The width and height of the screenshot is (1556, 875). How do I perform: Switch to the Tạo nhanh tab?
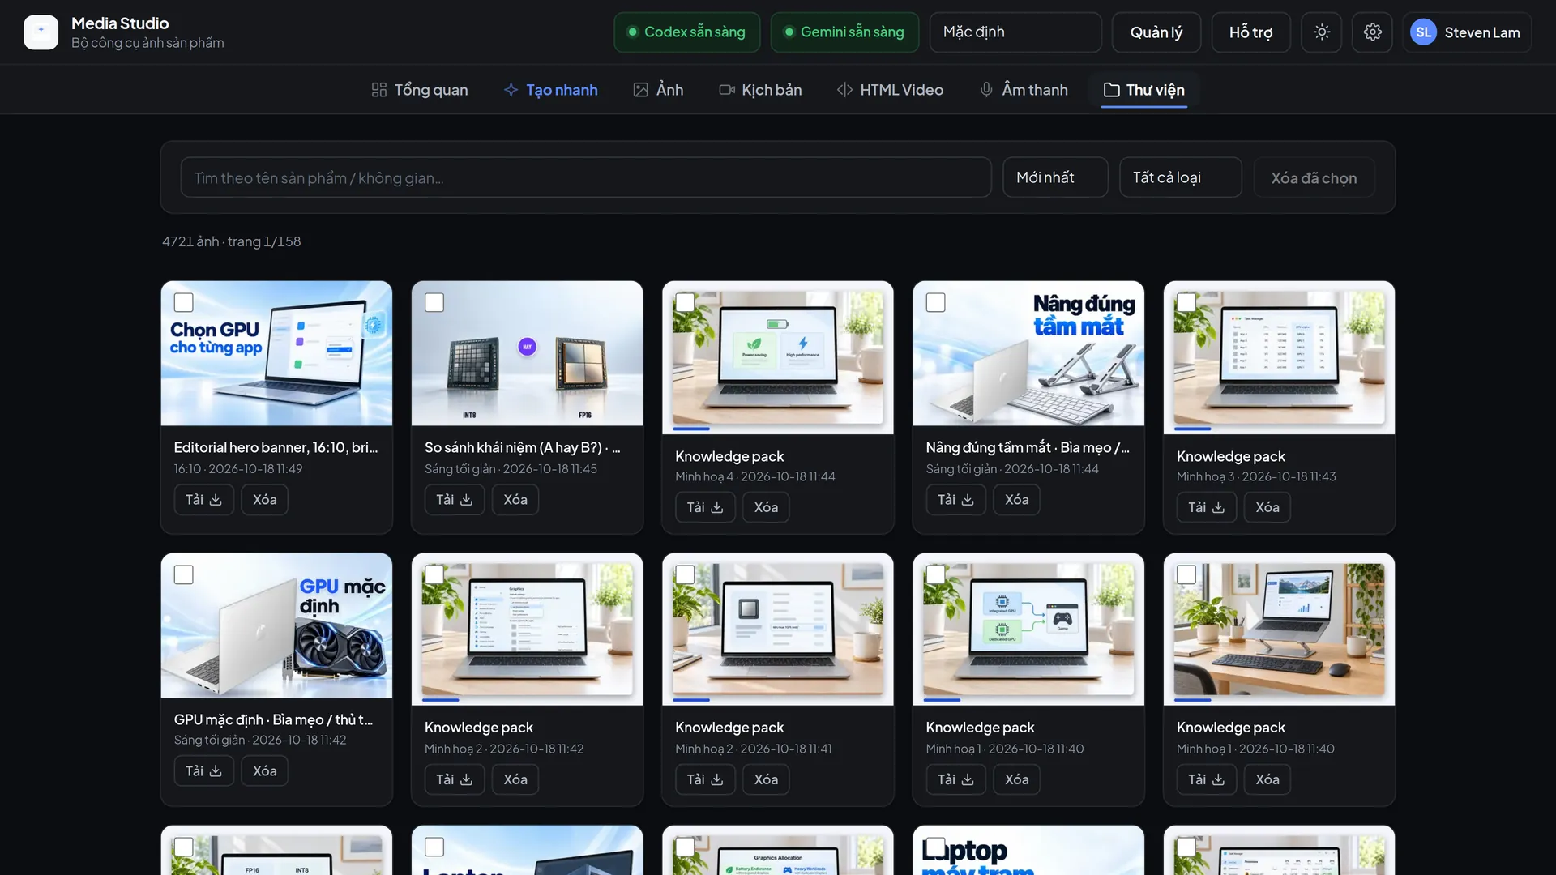pos(551,90)
